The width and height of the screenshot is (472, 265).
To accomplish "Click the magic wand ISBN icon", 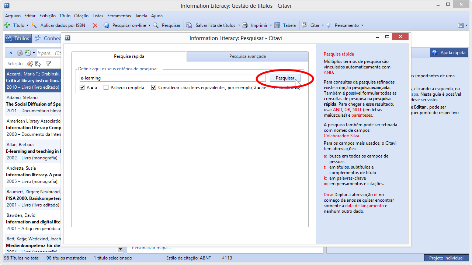I will tap(34, 25).
